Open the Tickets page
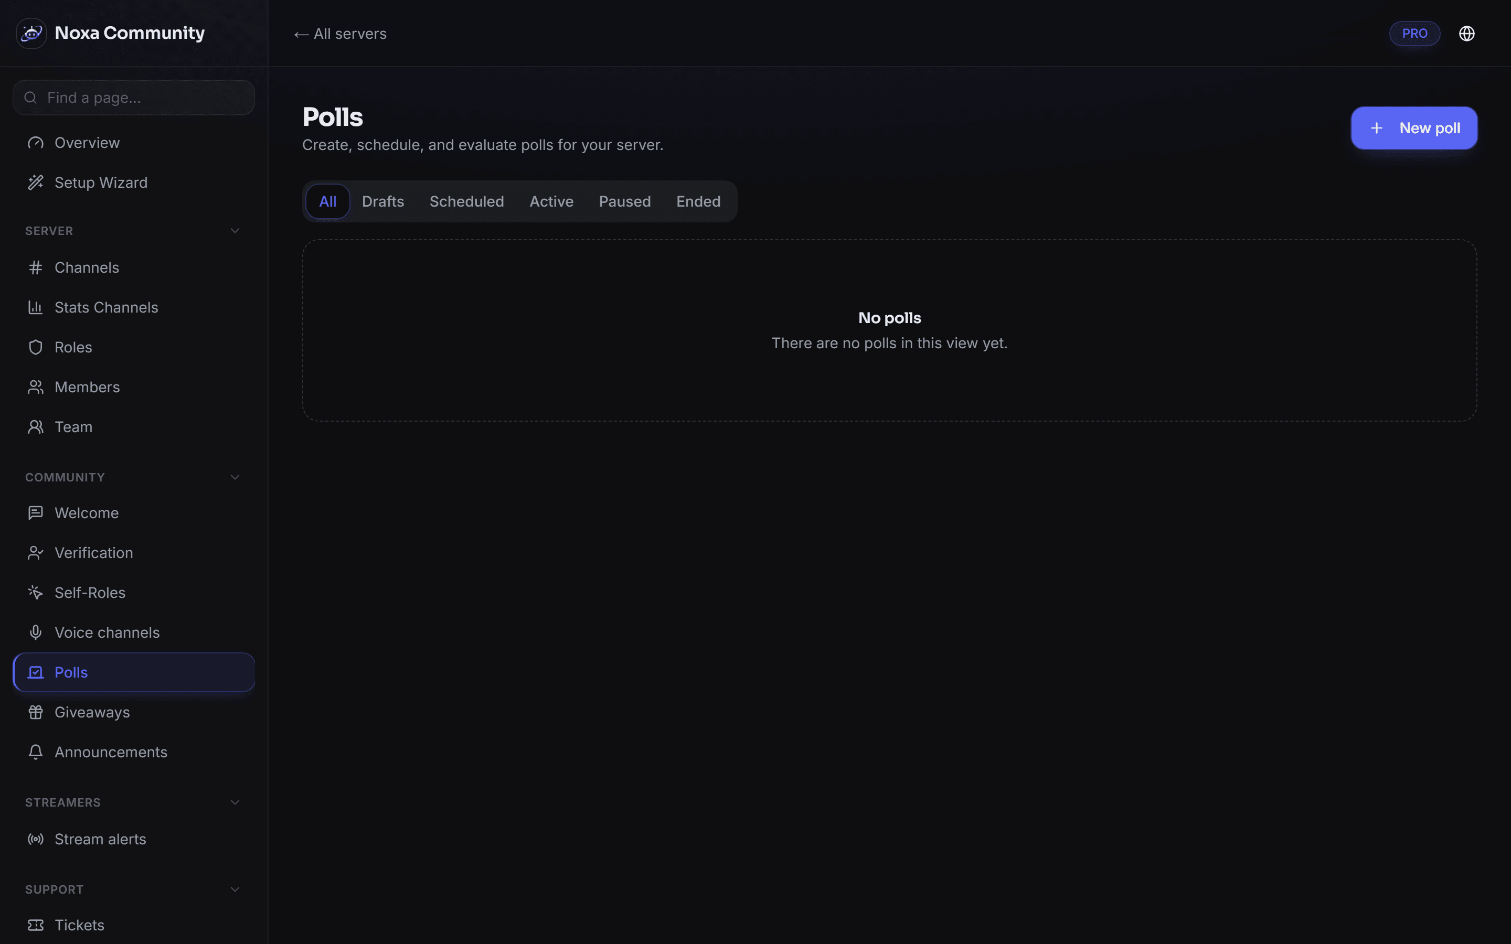 134,926
